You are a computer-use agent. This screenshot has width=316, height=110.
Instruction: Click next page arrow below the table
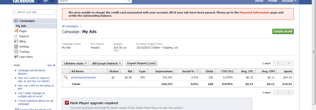pos(288,92)
